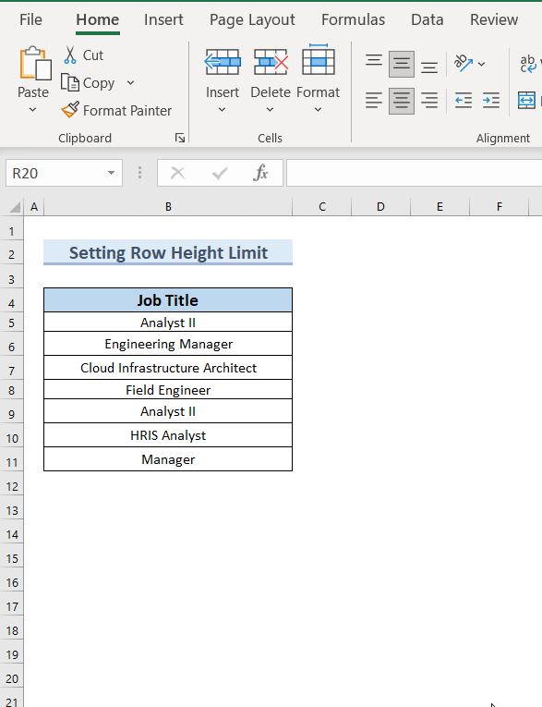The height and width of the screenshot is (707, 542).
Task: Click the Format cells icon
Action: (x=318, y=59)
